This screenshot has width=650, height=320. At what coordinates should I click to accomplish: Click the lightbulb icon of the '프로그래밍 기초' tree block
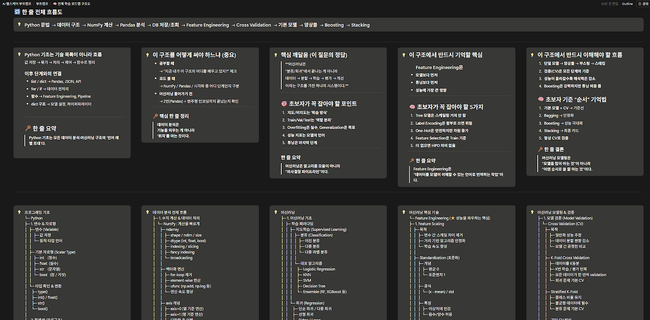[x=19, y=212]
